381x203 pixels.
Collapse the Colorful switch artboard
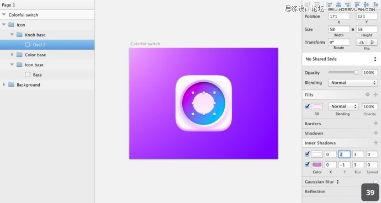4,15
